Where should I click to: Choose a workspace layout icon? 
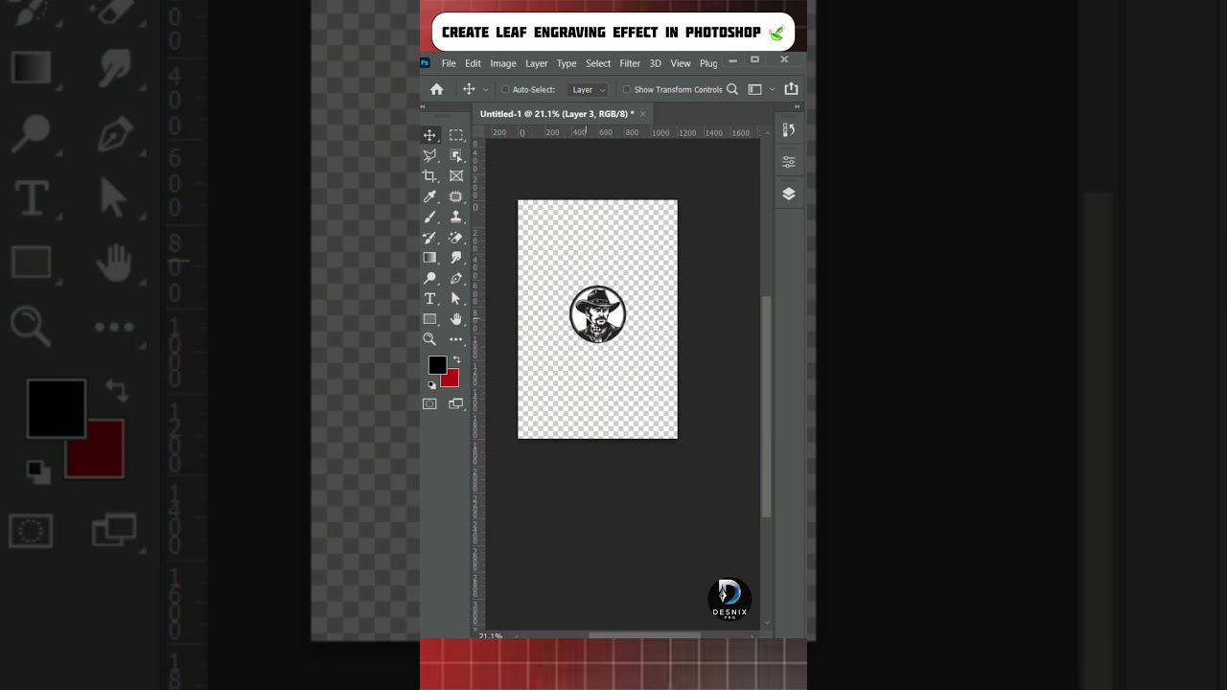tap(755, 89)
